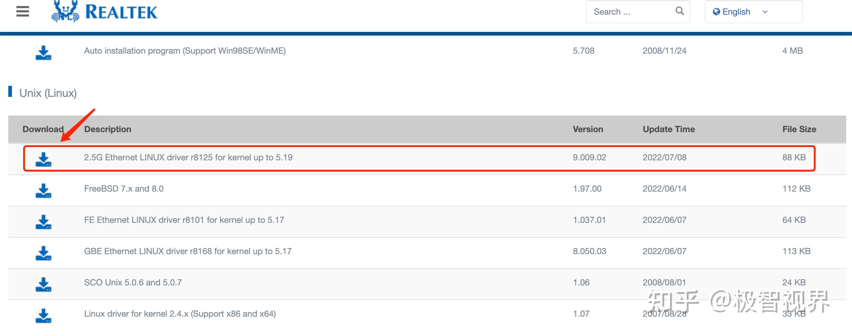Click the 2.5G Ethernet LINUX driver description
This screenshot has width=852, height=336.
(188, 157)
